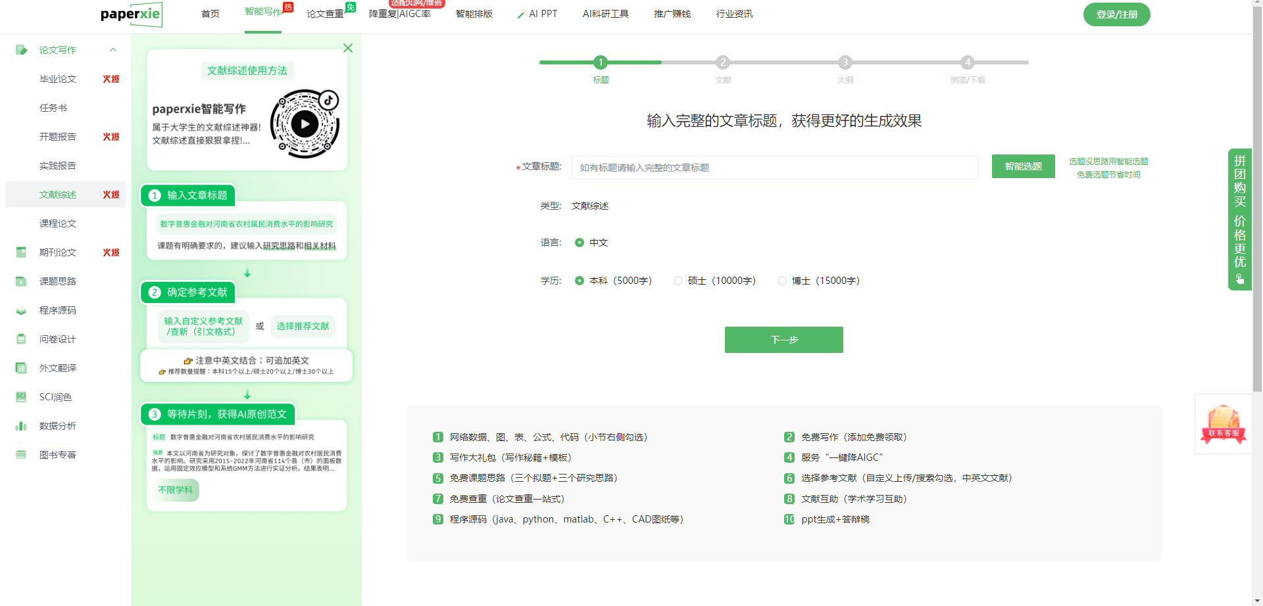
Task: Click step 3 大纲 in progress bar
Action: tap(845, 62)
